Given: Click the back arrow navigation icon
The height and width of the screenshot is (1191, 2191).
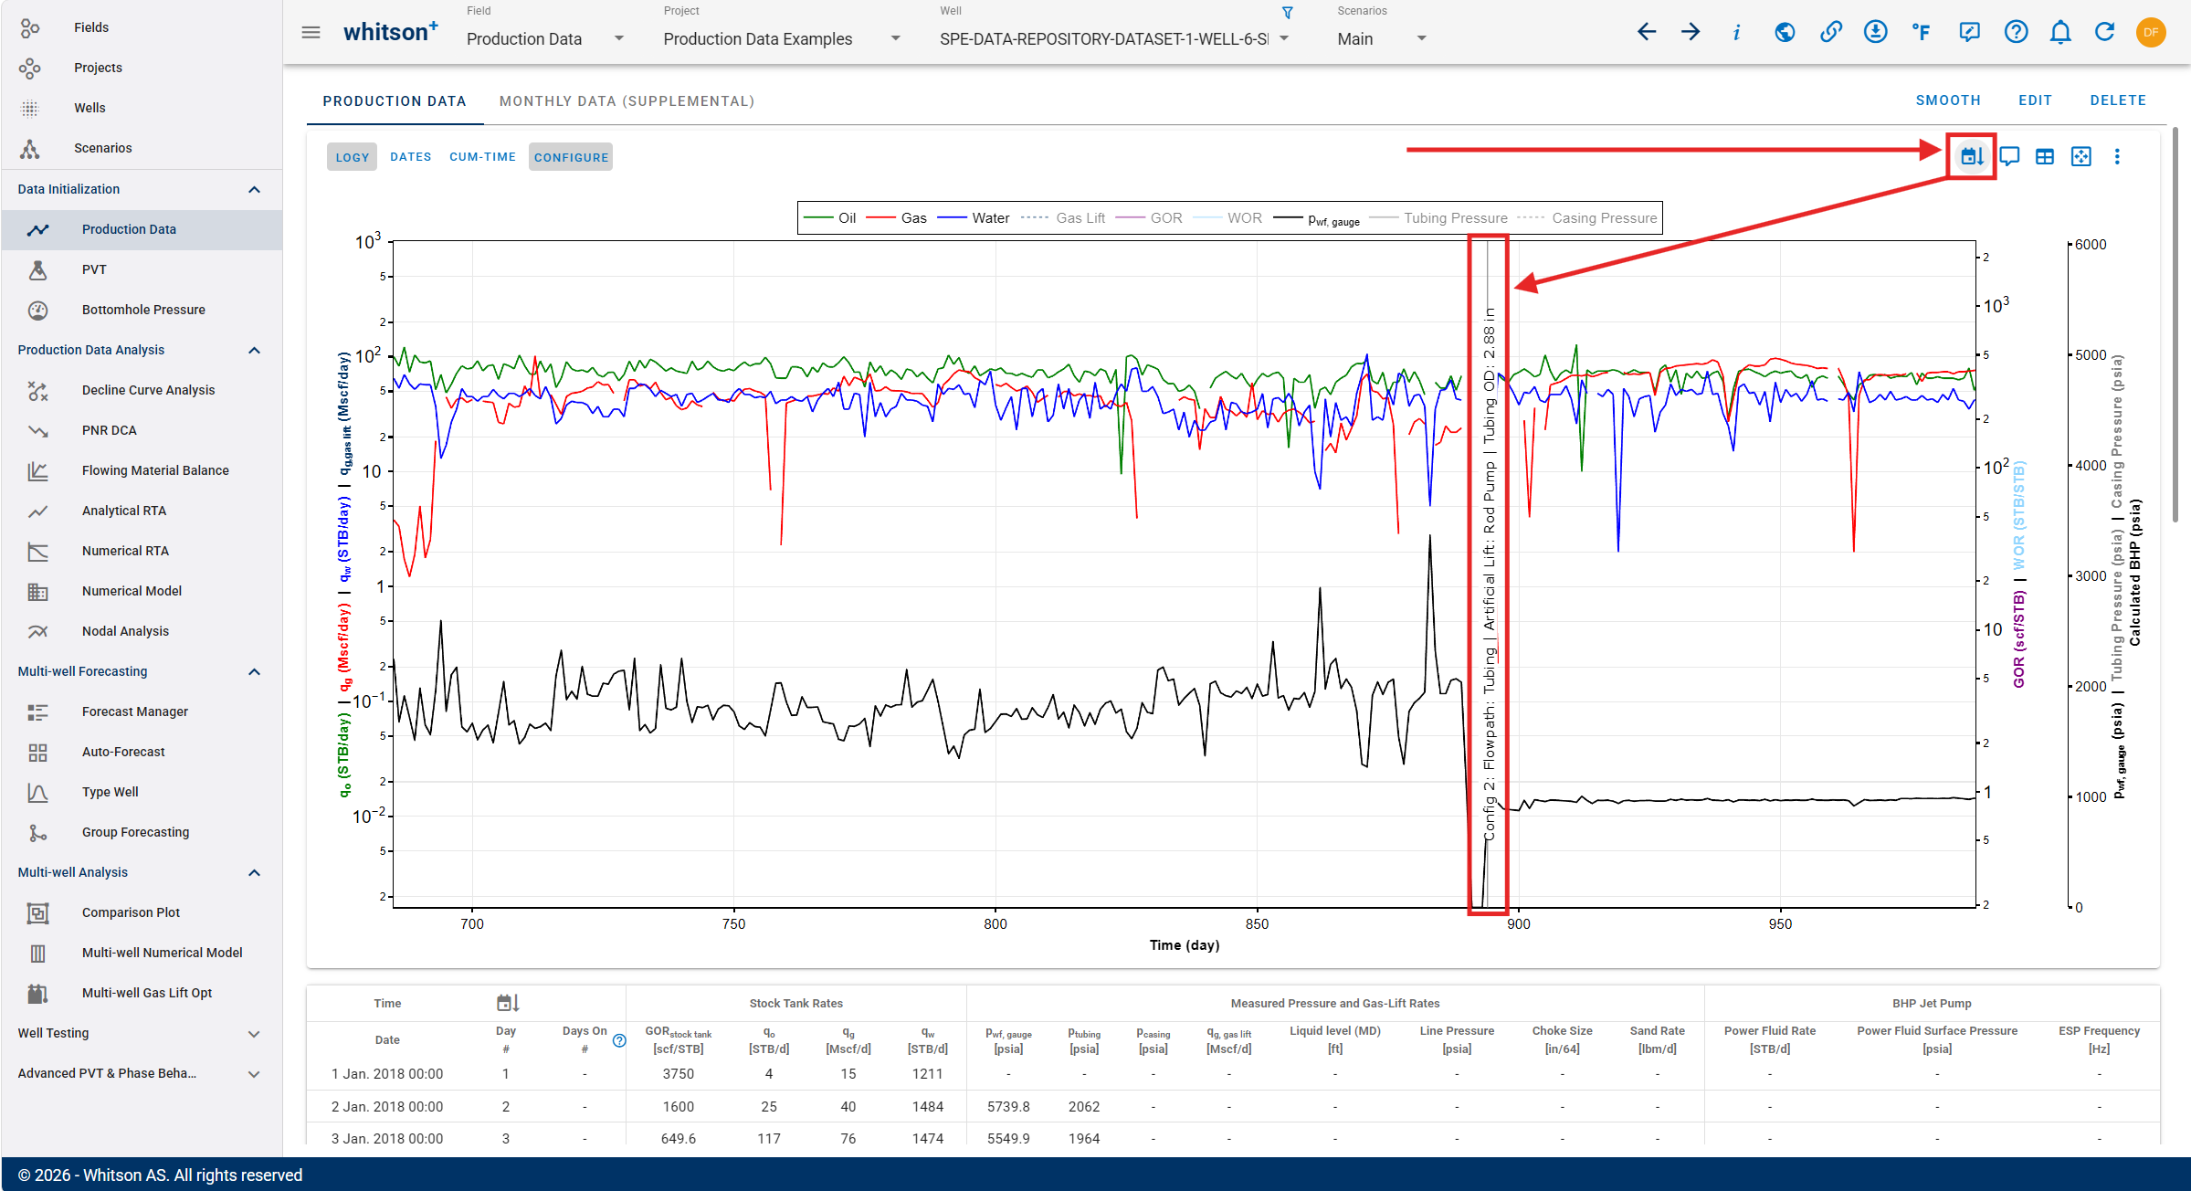Looking at the screenshot, I should coord(1646,33).
